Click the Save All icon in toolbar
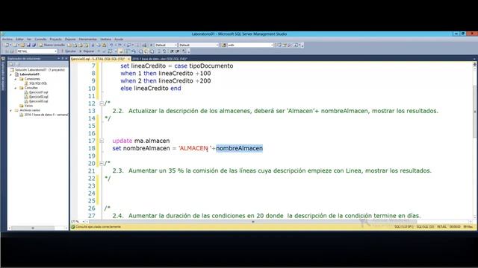This screenshot has width=478, height=268. (x=34, y=45)
